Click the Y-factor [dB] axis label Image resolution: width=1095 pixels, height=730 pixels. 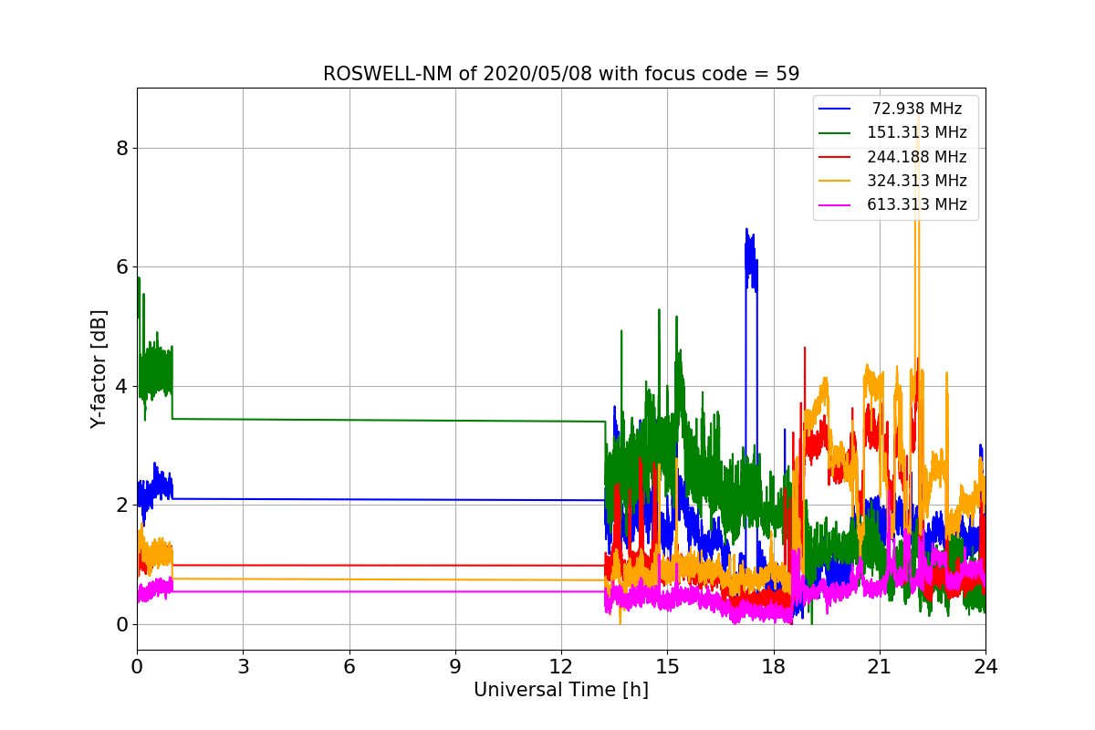pyautogui.click(x=99, y=369)
